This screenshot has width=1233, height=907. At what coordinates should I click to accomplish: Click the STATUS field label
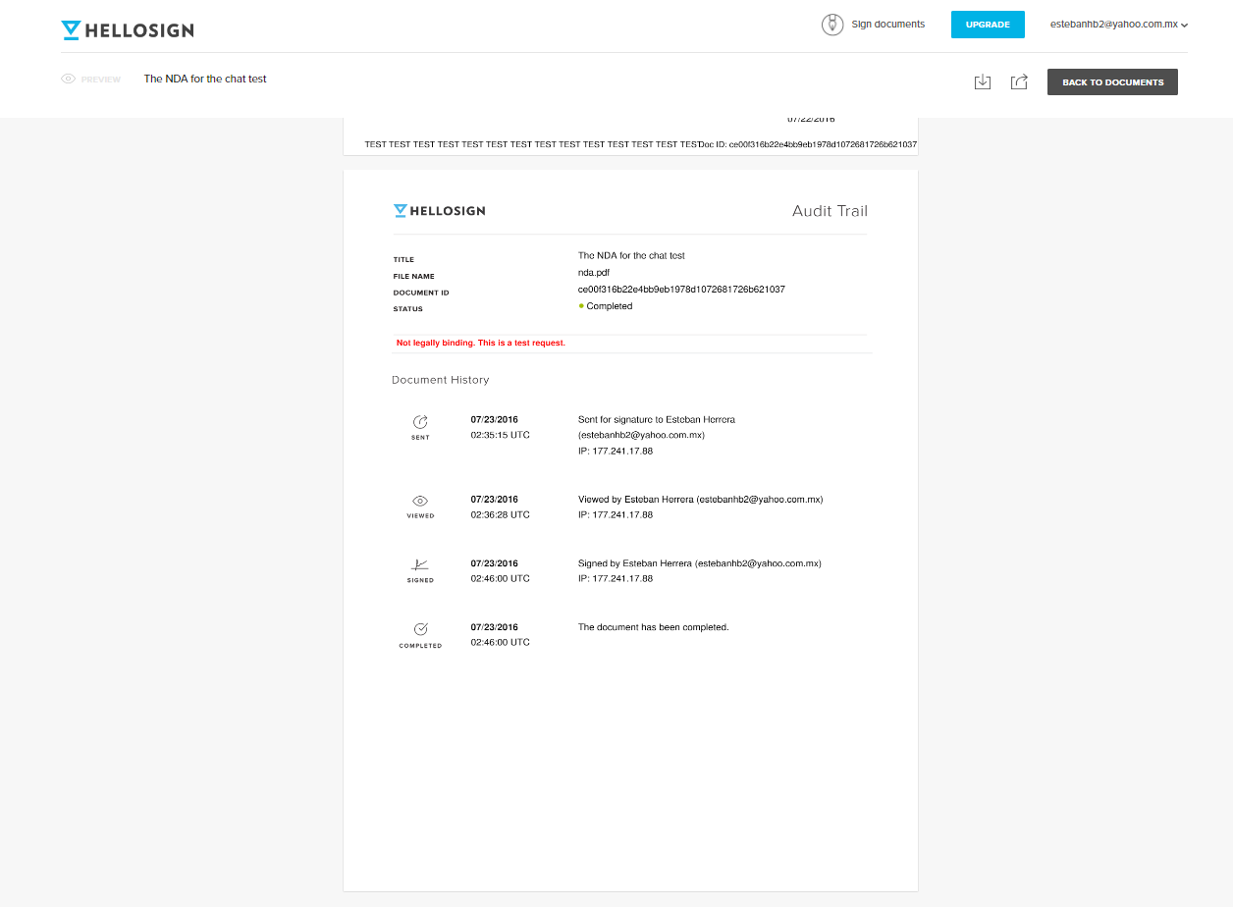407,309
